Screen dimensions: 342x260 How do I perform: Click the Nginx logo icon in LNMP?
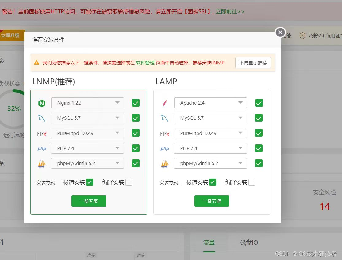(42, 103)
